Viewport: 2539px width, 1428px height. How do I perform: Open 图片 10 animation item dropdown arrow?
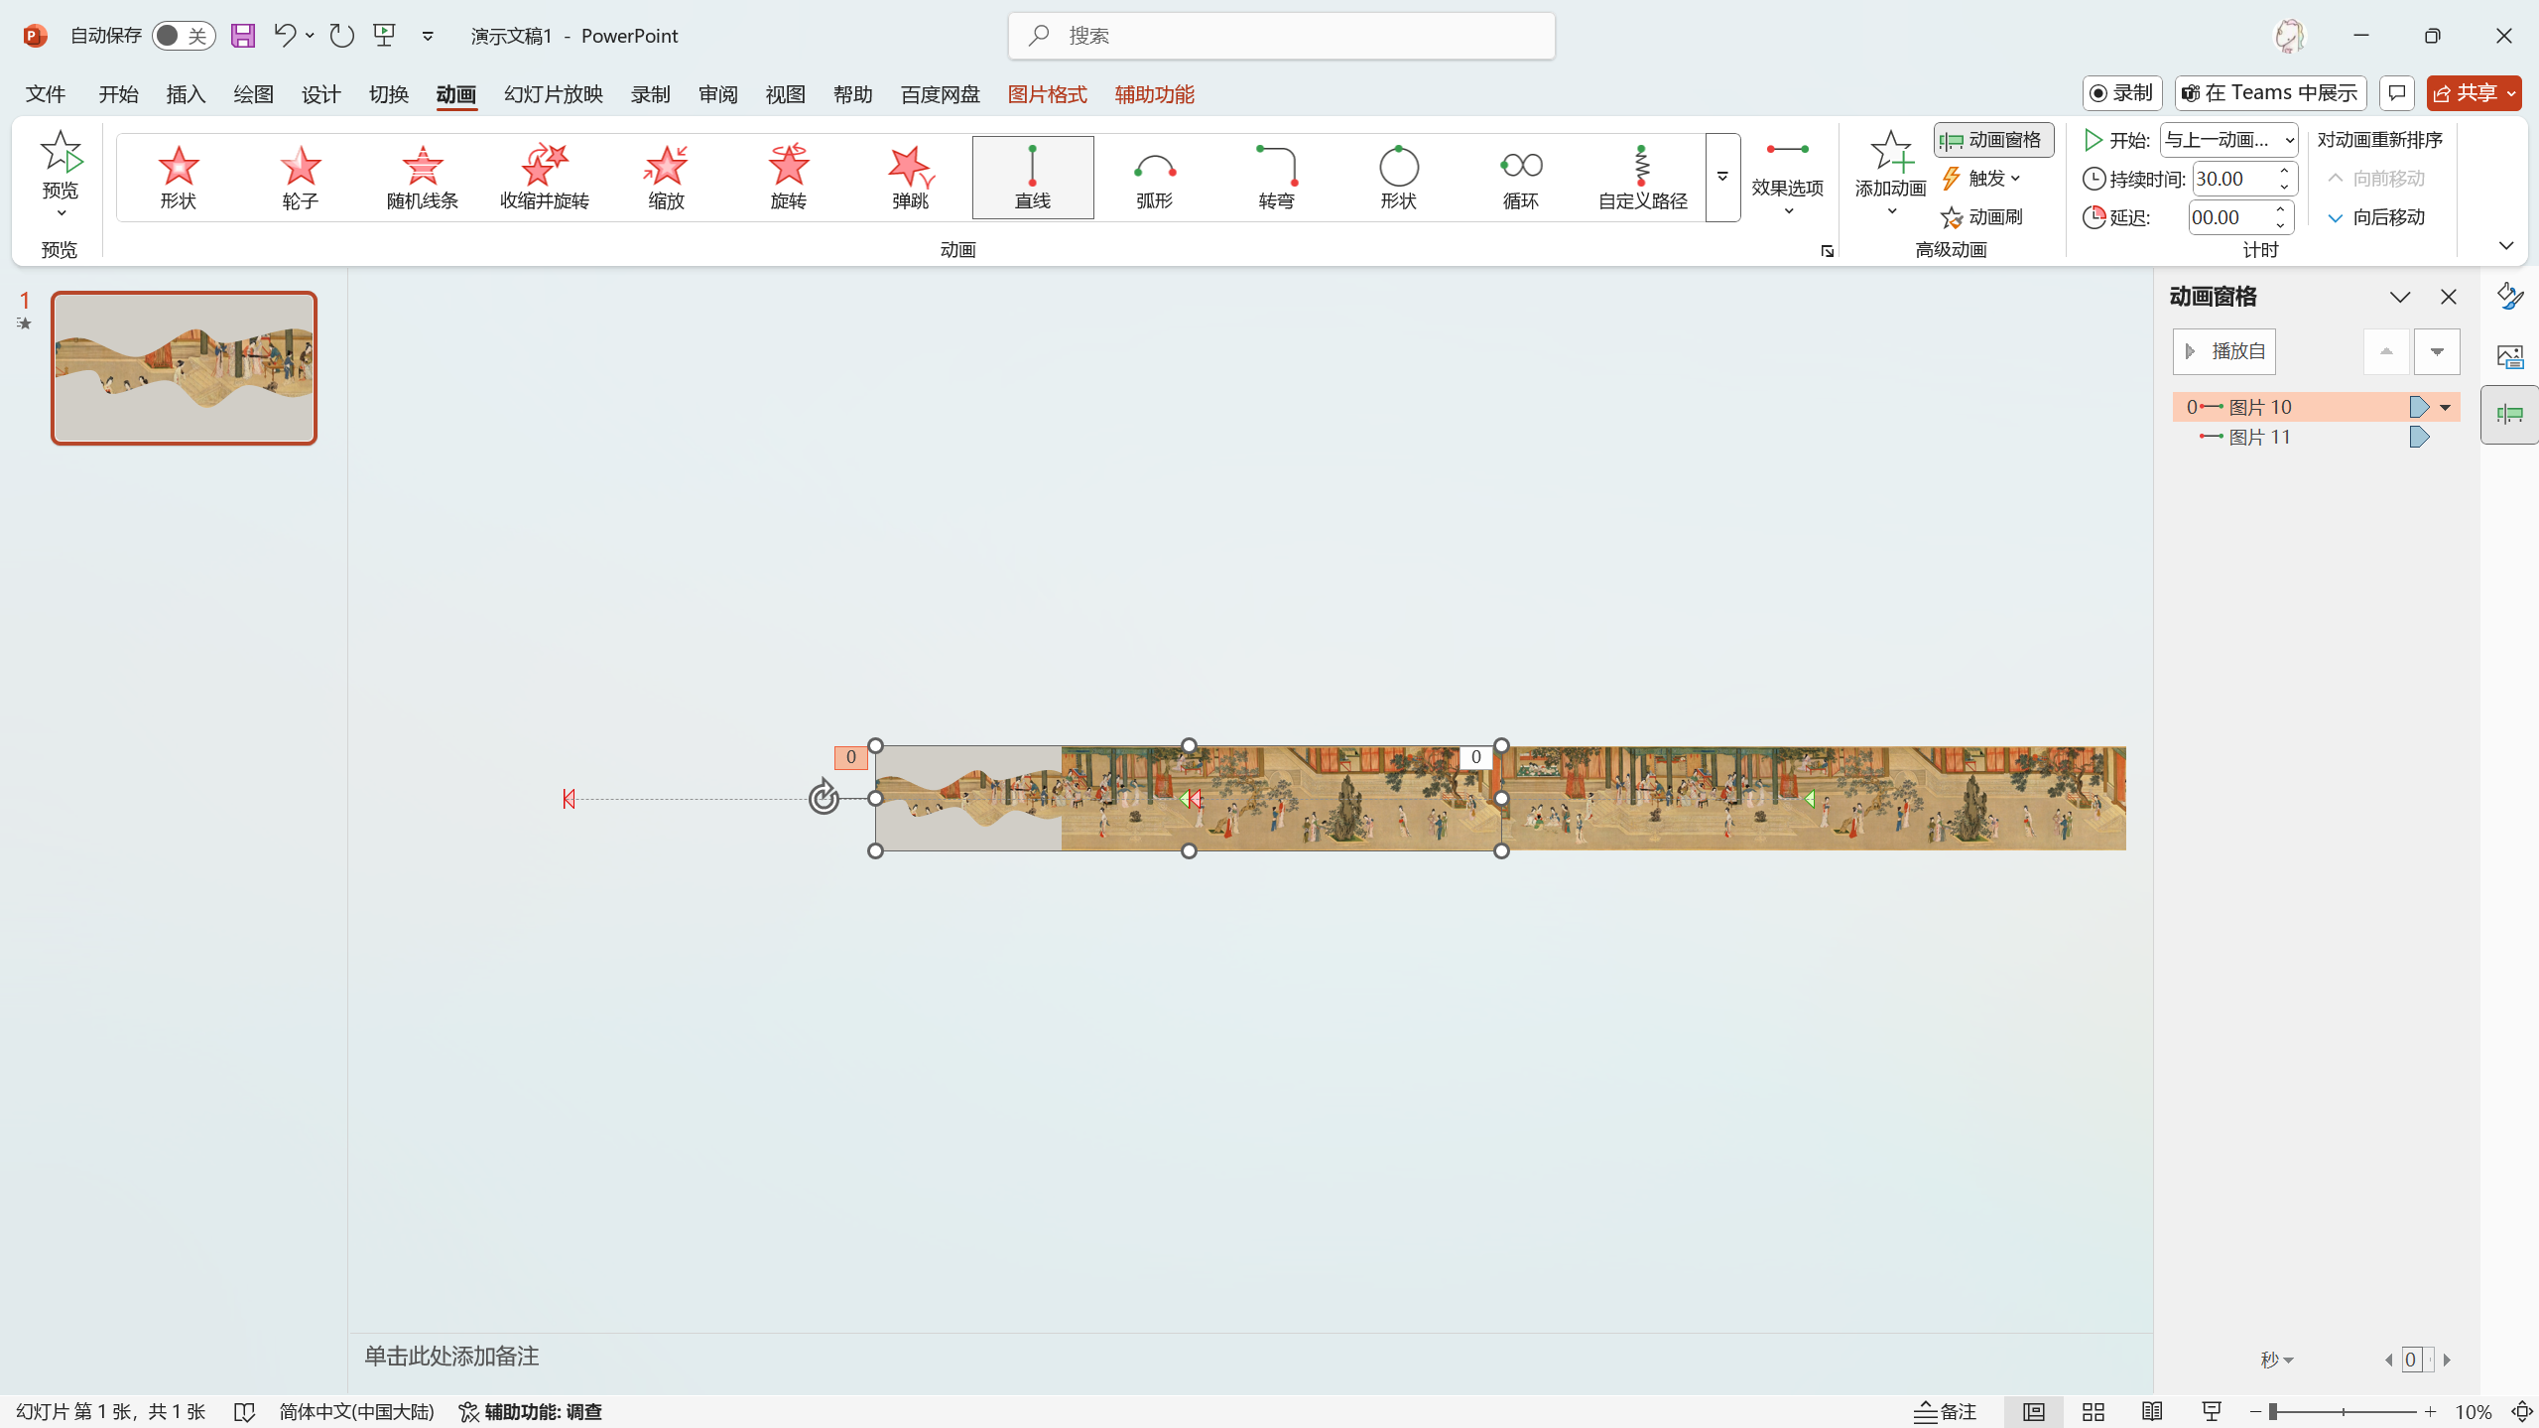(2446, 407)
